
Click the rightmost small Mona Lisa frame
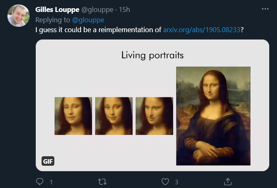[154, 116]
